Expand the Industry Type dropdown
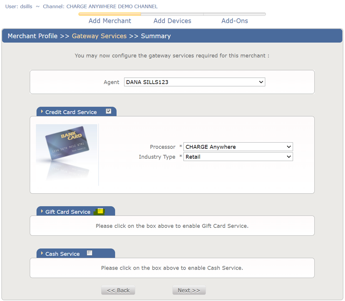The image size is (345, 301). (x=238, y=157)
